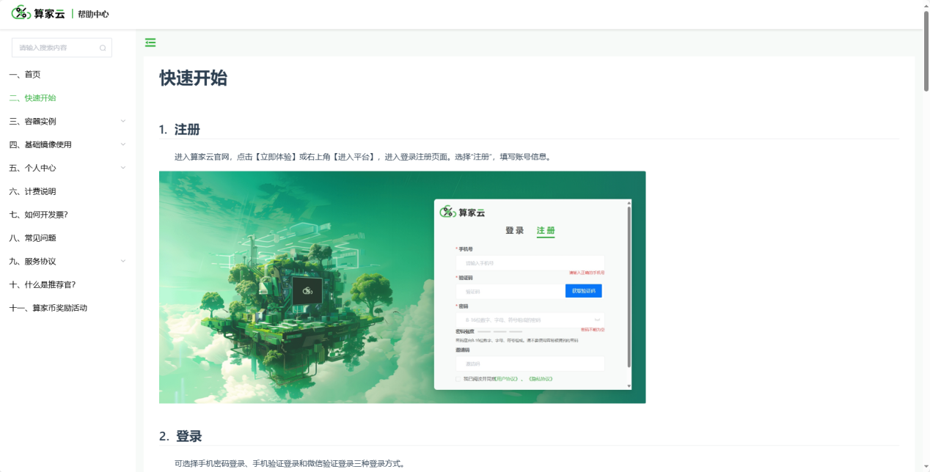Select 二、快速开始 menu item
Screen dimensions: 930x472
coord(32,98)
